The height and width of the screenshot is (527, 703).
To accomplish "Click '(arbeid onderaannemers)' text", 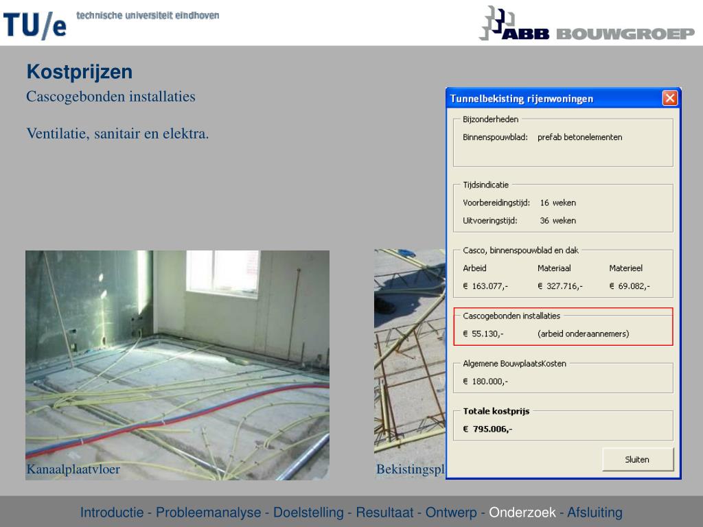I will [x=584, y=333].
